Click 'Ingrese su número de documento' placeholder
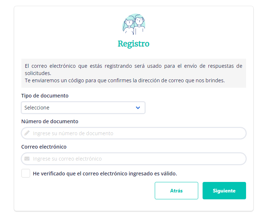Image resolution: width=266 pixels, height=216 pixels. click(x=73, y=133)
